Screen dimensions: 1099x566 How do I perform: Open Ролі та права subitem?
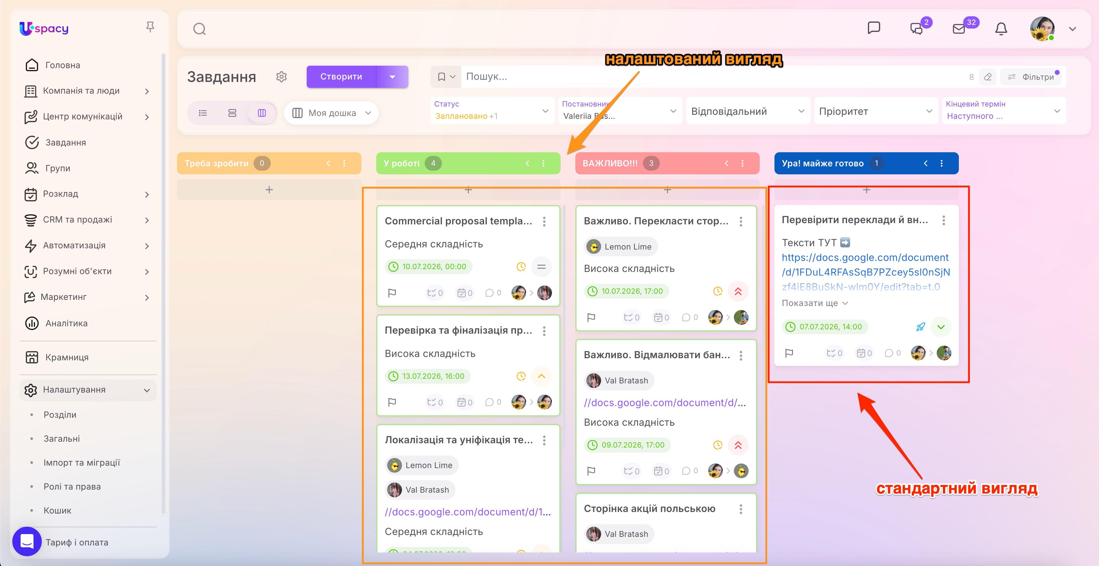(72, 486)
